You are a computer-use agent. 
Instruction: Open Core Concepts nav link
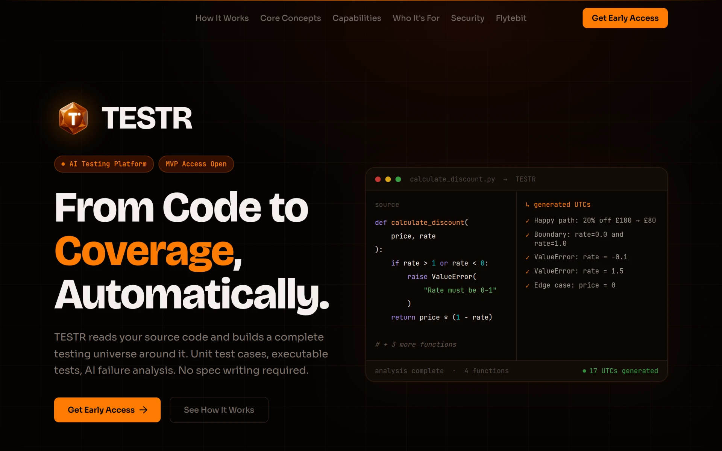[x=290, y=18]
